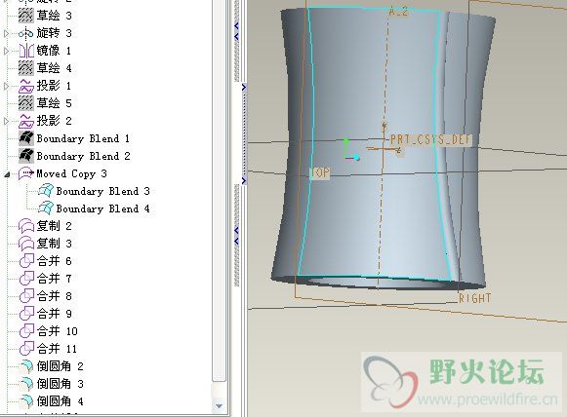The height and width of the screenshot is (417, 567).
Task: Click the Boundary Blend 2 feature icon
Action: pyautogui.click(x=26, y=156)
